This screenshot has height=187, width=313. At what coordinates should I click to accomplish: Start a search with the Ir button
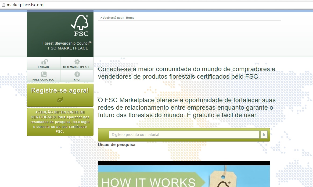(264, 135)
